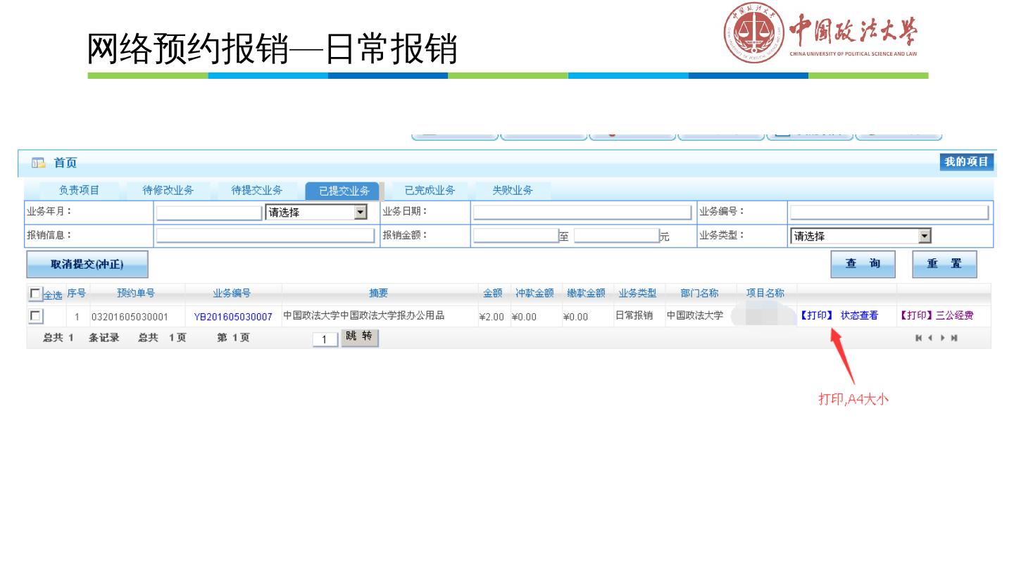
Task: Click the 首页 home icon
Action: pyautogui.click(x=37, y=163)
